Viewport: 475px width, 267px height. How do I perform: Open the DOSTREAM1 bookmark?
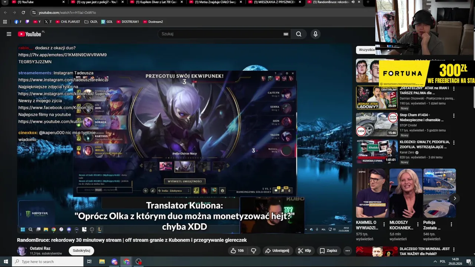(128, 22)
